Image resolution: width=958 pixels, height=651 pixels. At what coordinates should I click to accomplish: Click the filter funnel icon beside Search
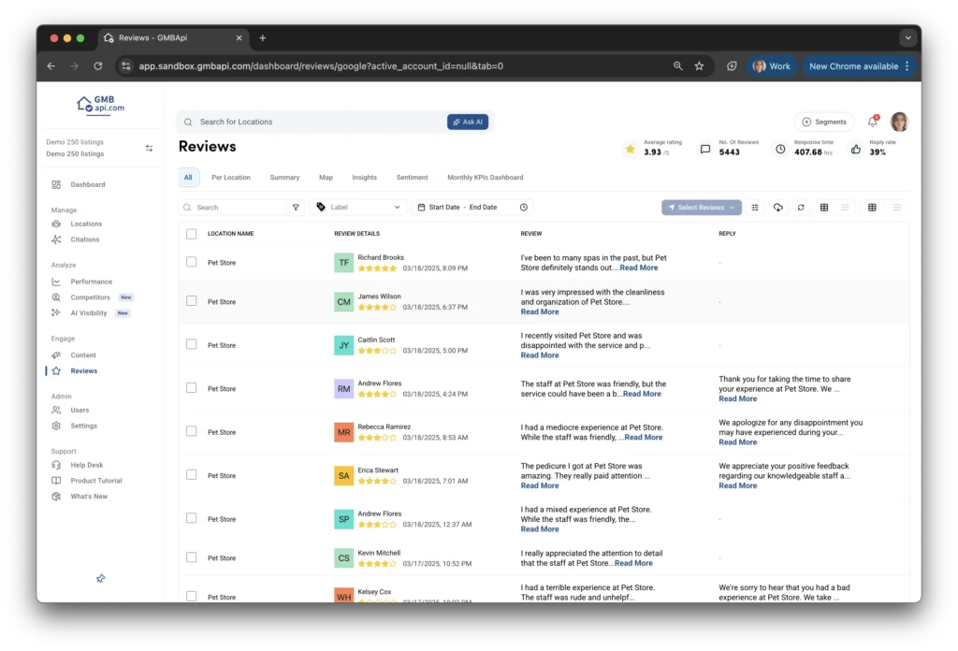pyautogui.click(x=296, y=208)
